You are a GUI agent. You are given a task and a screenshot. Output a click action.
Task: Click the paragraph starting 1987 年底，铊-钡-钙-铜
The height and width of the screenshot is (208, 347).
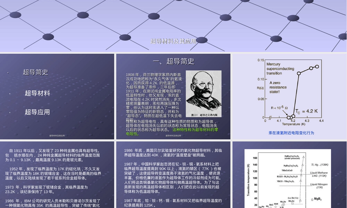pyautogui.click(x=173, y=203)
